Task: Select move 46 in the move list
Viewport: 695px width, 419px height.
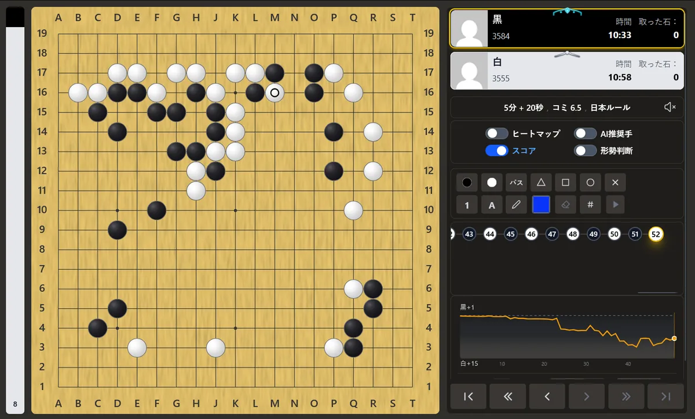Action: point(531,234)
